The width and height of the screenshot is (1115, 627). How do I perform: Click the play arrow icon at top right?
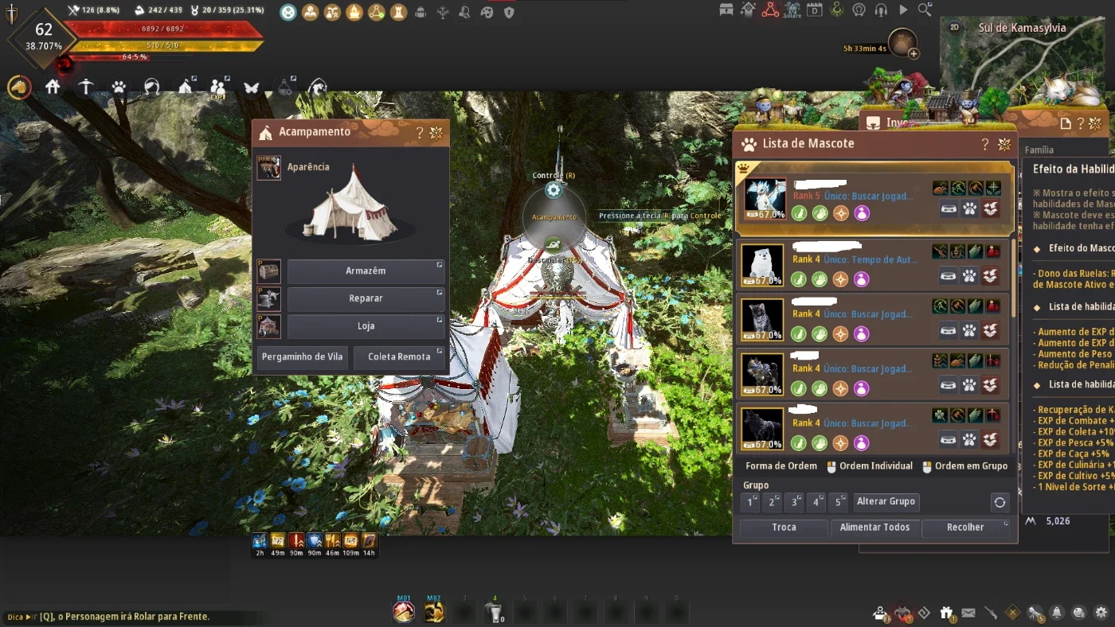pyautogui.click(x=903, y=10)
